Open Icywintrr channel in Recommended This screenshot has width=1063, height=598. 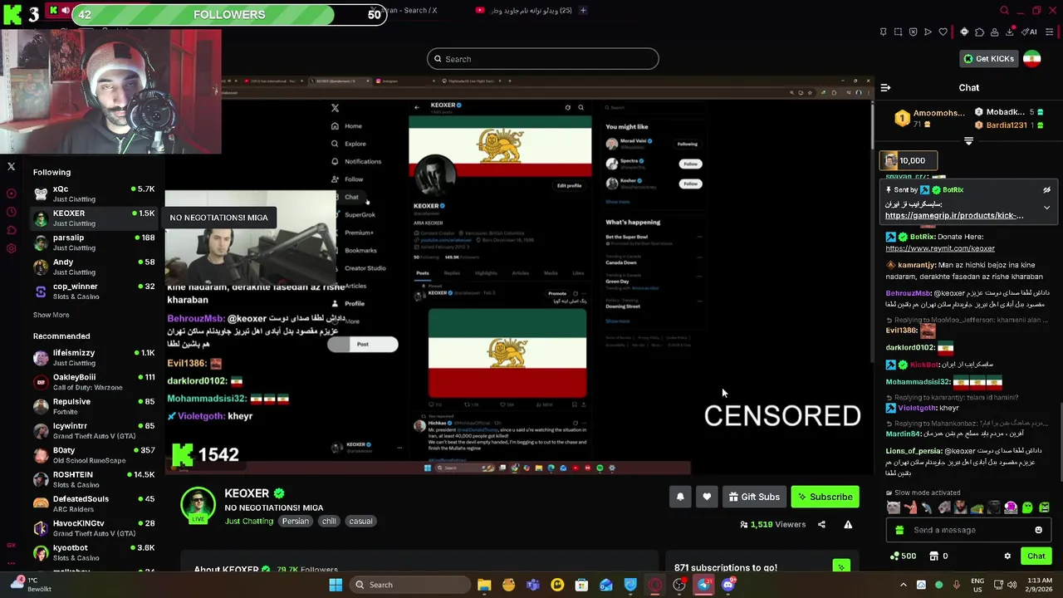[93, 430]
